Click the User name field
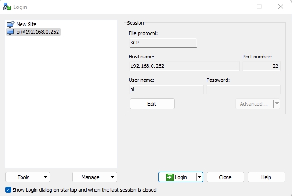 (166, 89)
